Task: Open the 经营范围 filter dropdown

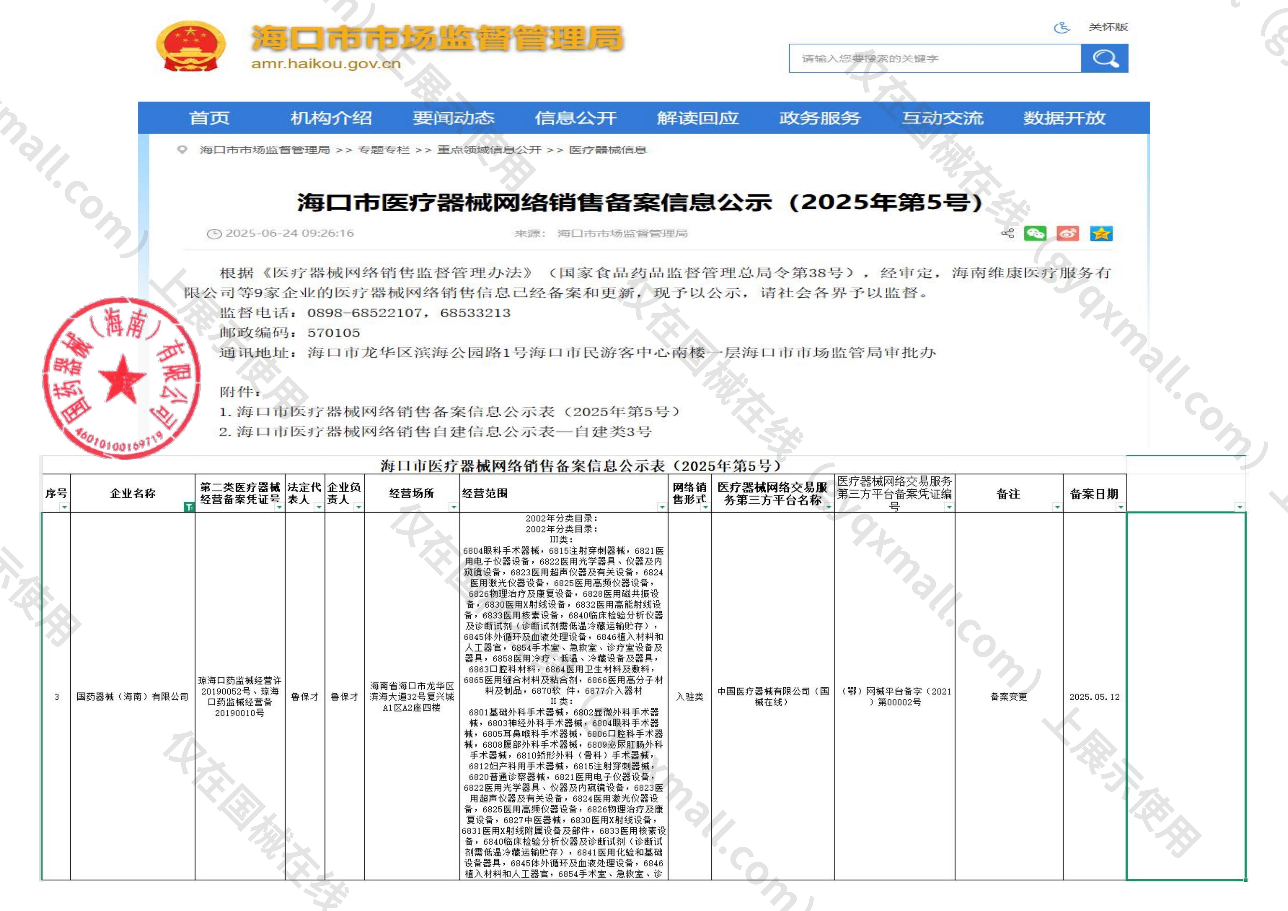Action: coord(662,507)
